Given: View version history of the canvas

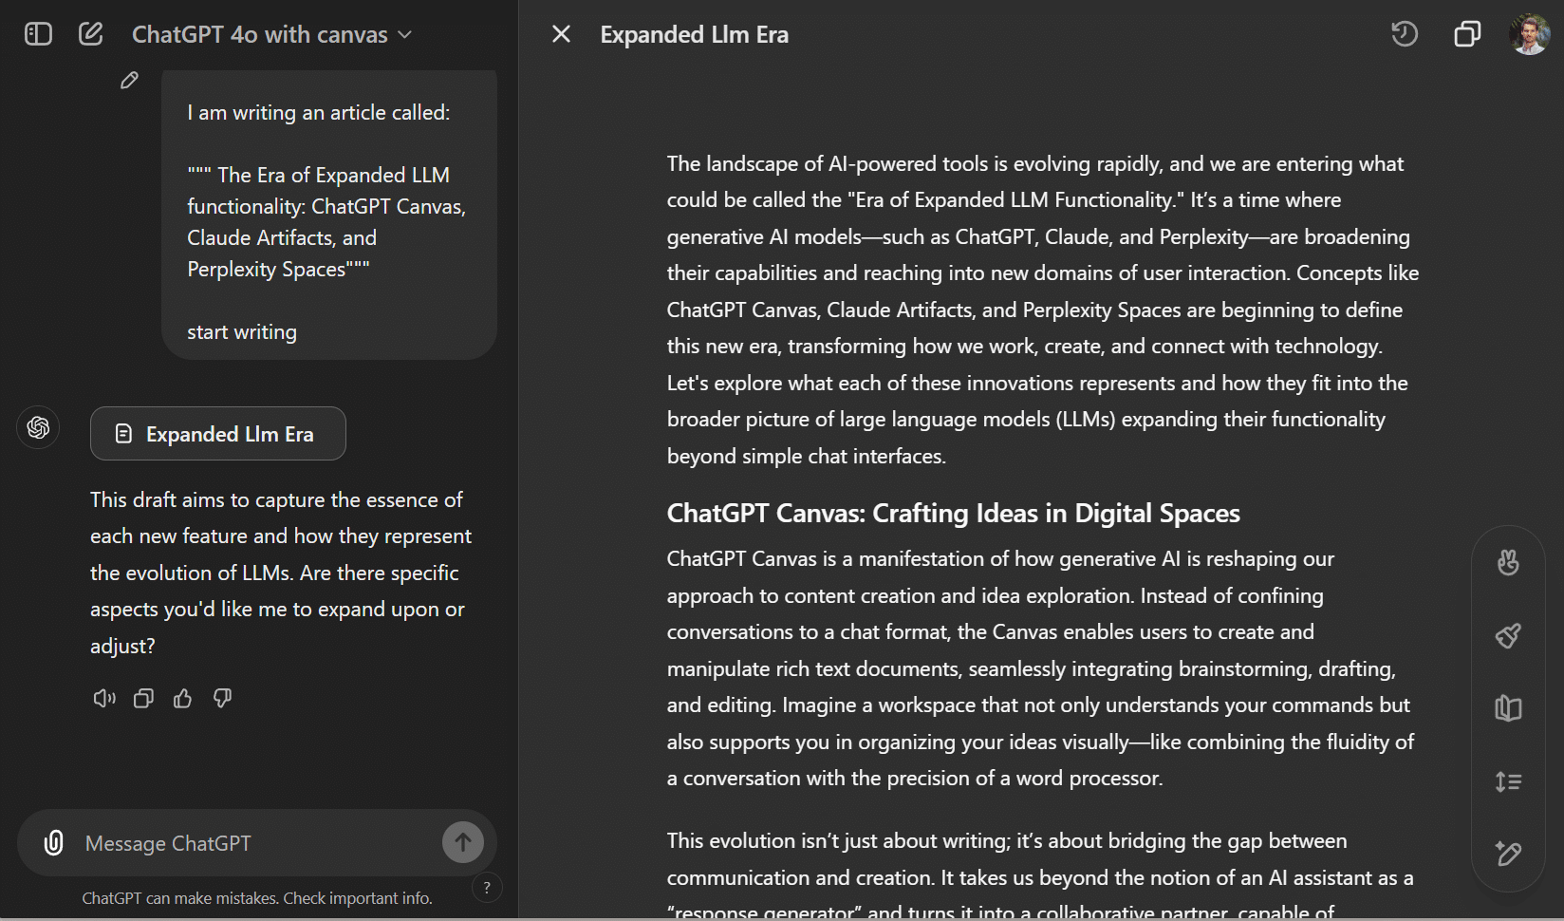Looking at the screenshot, I should coord(1405,34).
